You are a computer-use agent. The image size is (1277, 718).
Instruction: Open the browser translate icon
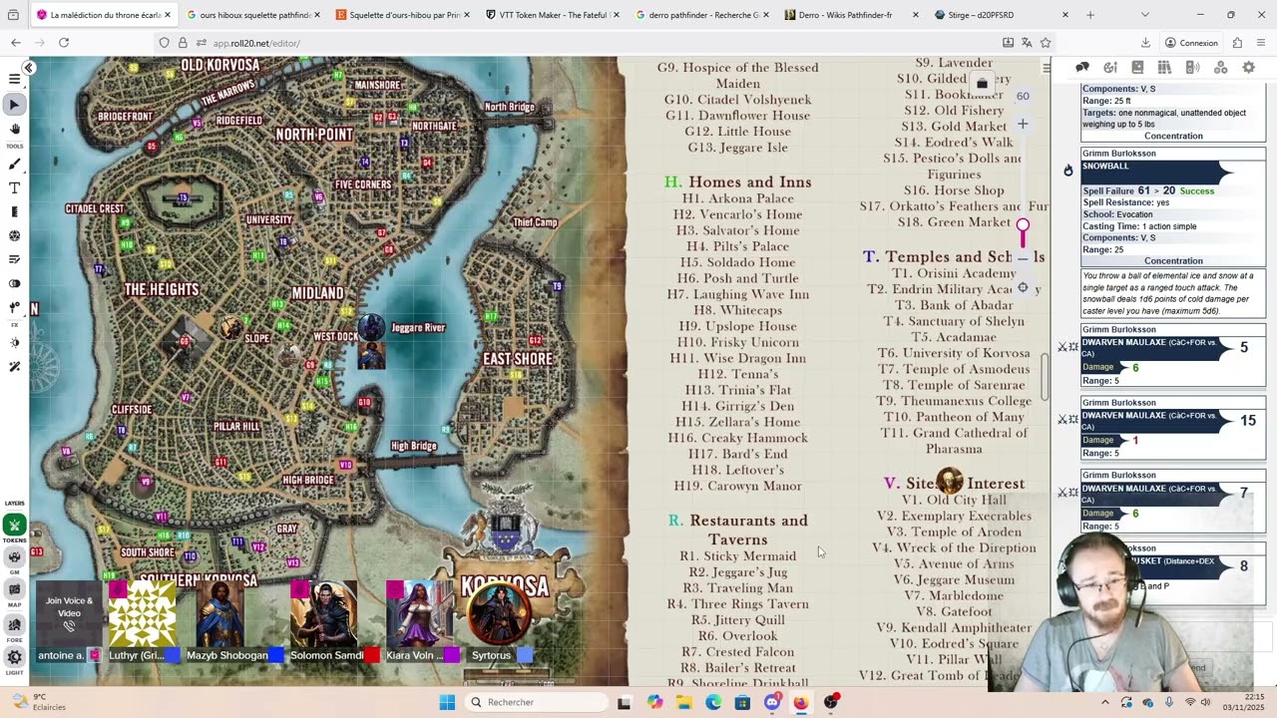click(x=1027, y=43)
